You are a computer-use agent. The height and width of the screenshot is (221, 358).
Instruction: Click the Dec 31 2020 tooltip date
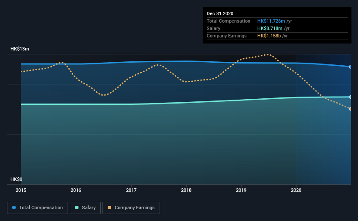click(220, 13)
